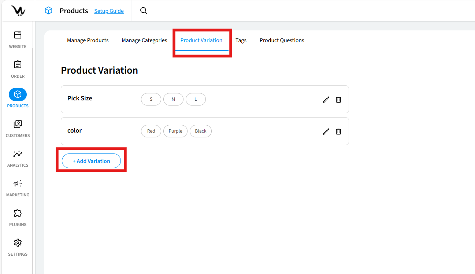Screen dimensions: 475x274
Task: Open the Tags tab
Action: tap(241, 40)
